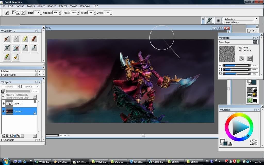This screenshot has width=264, height=165.
Task: Switch to the Adobe taskbar button
Action: tap(156, 162)
